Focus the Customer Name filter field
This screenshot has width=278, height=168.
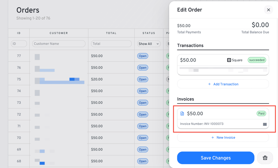pyautogui.click(x=59, y=44)
